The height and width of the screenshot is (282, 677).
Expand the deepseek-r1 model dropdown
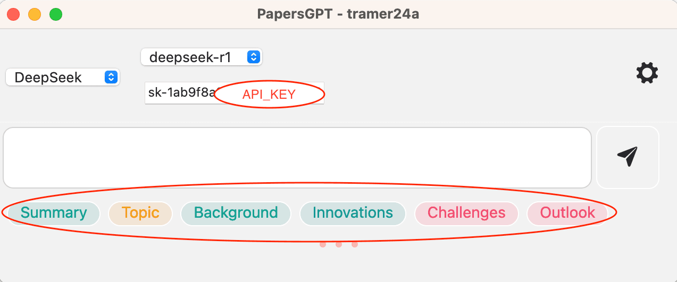pos(201,57)
